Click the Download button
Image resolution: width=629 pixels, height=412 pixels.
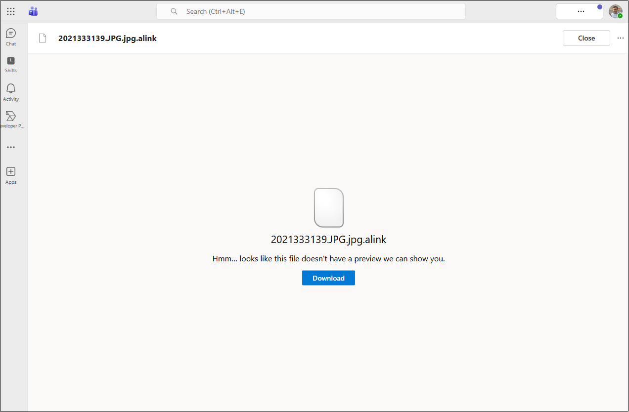coord(328,278)
